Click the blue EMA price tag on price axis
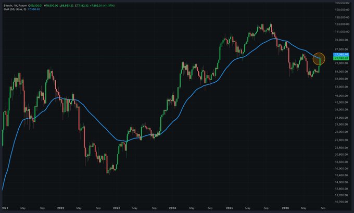 pos(342,55)
